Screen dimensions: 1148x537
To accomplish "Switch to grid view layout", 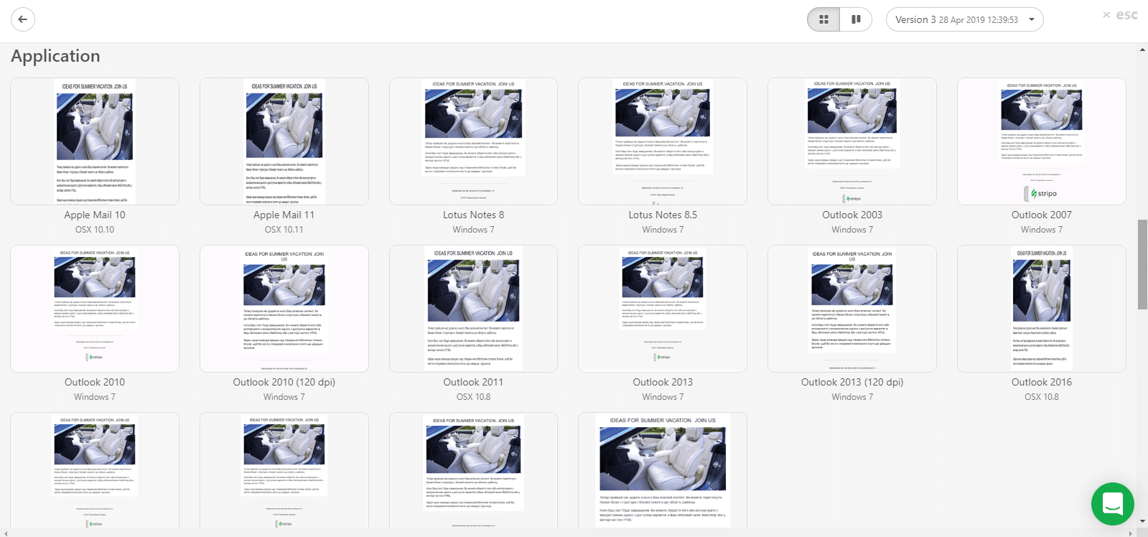I will pos(823,19).
